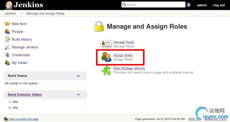This screenshot has height=122, width=230.
Task: Click the Manage Jenkins tools icon
Action: 7,47
